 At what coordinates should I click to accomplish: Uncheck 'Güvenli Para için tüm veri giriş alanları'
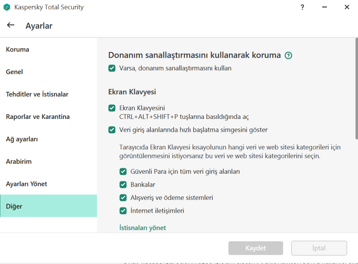click(123, 172)
